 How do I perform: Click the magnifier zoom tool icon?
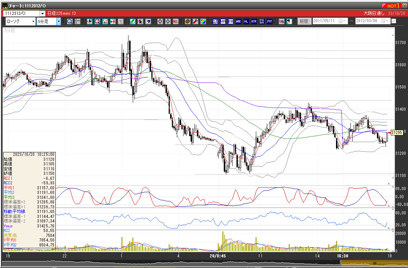click(x=70, y=21)
